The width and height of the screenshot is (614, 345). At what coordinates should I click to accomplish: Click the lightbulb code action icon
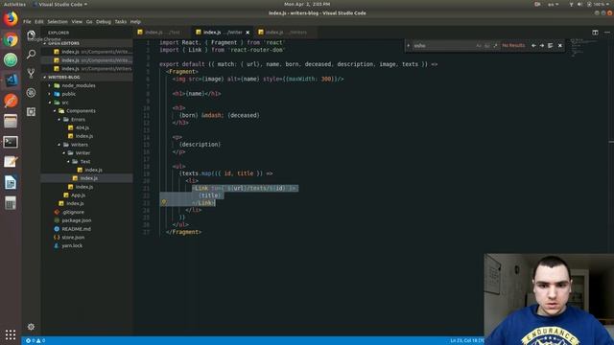coord(164,202)
